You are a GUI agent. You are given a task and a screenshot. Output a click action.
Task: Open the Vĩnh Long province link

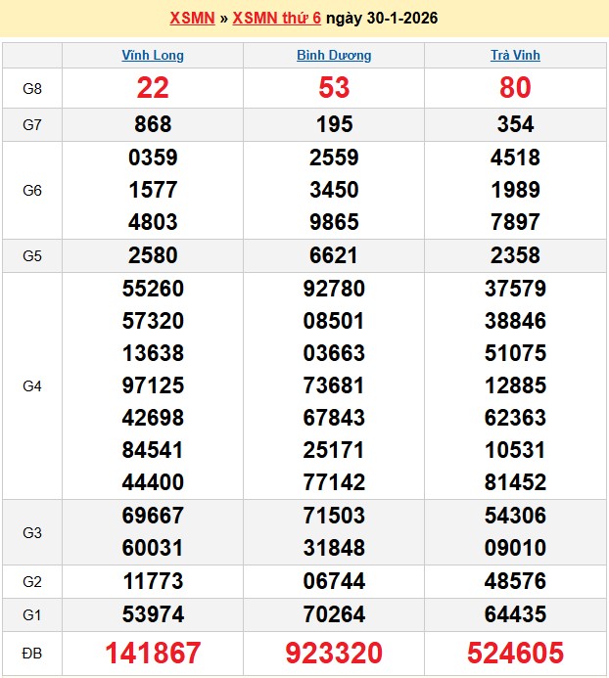point(153,56)
